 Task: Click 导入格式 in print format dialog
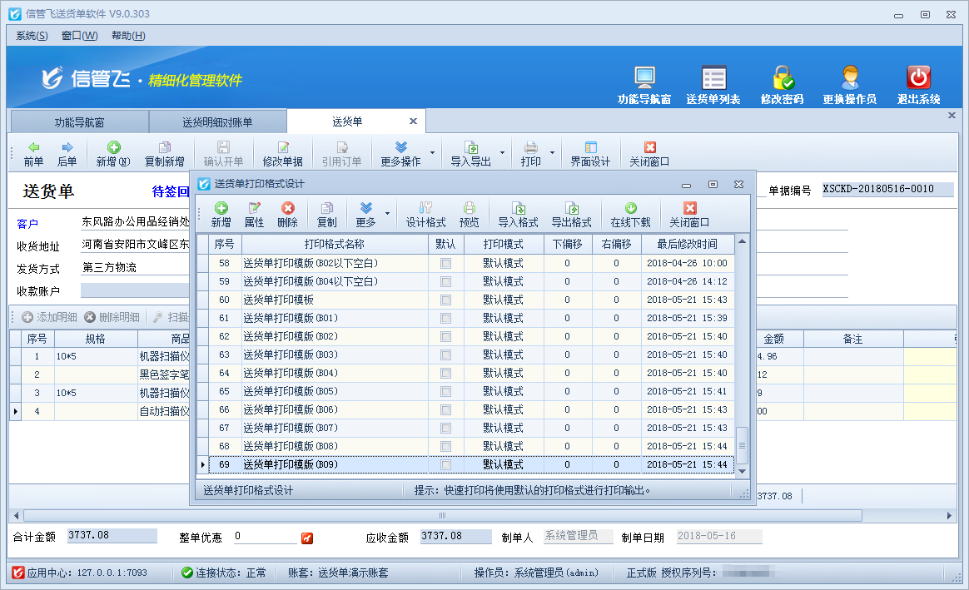pyautogui.click(x=518, y=215)
